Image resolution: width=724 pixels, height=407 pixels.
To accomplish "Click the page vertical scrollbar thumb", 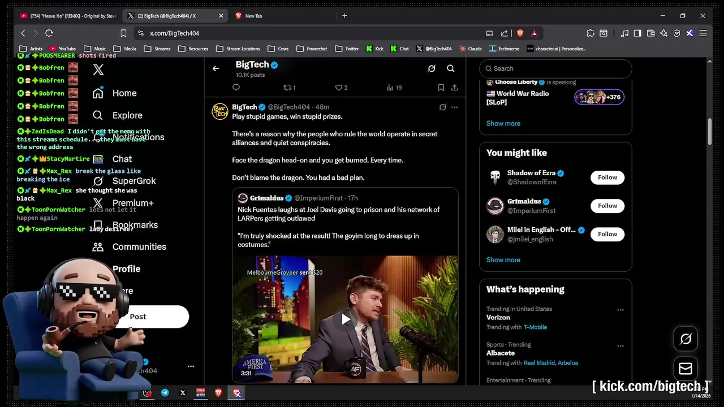I will coord(710,131).
